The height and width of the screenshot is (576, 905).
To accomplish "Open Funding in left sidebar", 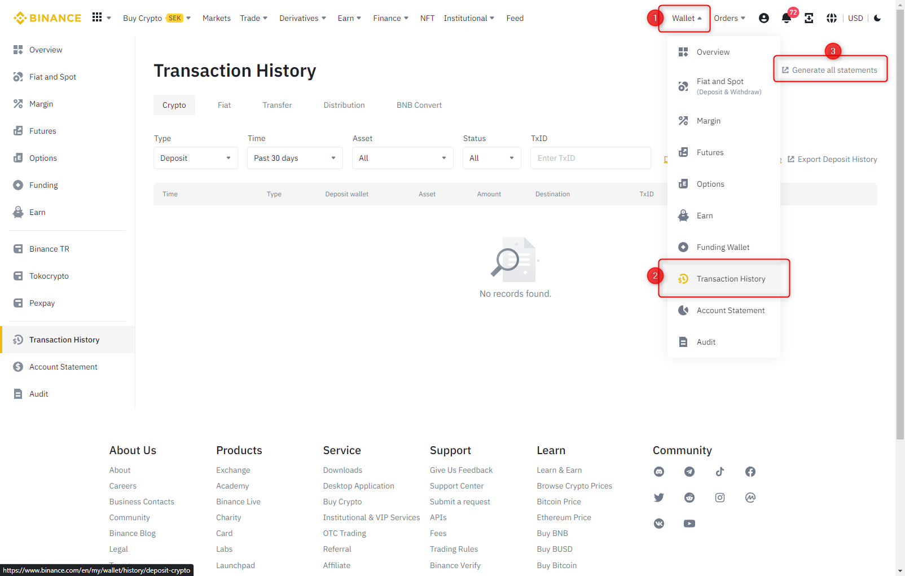I will pyautogui.click(x=68, y=185).
